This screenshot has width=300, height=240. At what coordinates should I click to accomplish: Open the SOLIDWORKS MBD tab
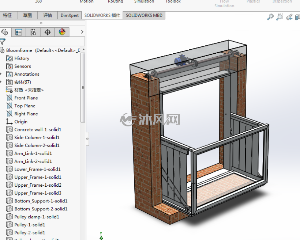[x=144, y=15]
